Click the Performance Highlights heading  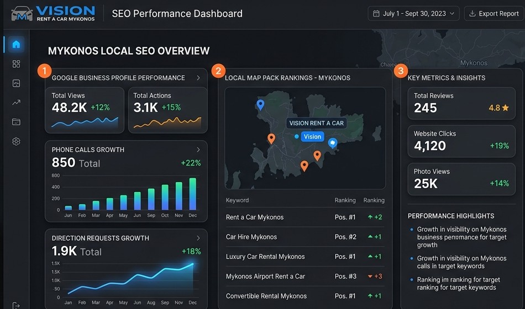[x=451, y=216]
